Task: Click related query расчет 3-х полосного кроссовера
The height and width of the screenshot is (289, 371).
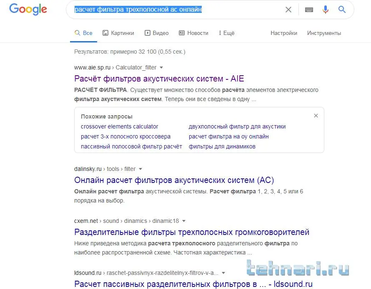Action: click(125, 136)
